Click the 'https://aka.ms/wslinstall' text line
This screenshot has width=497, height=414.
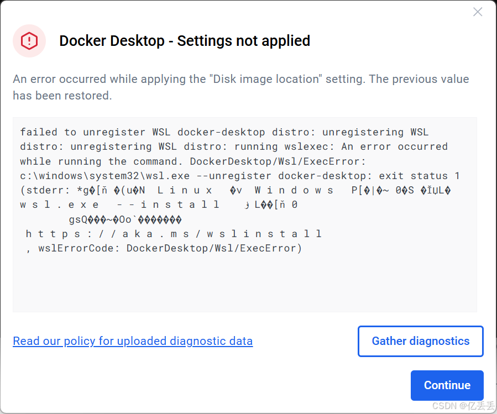coord(174,234)
